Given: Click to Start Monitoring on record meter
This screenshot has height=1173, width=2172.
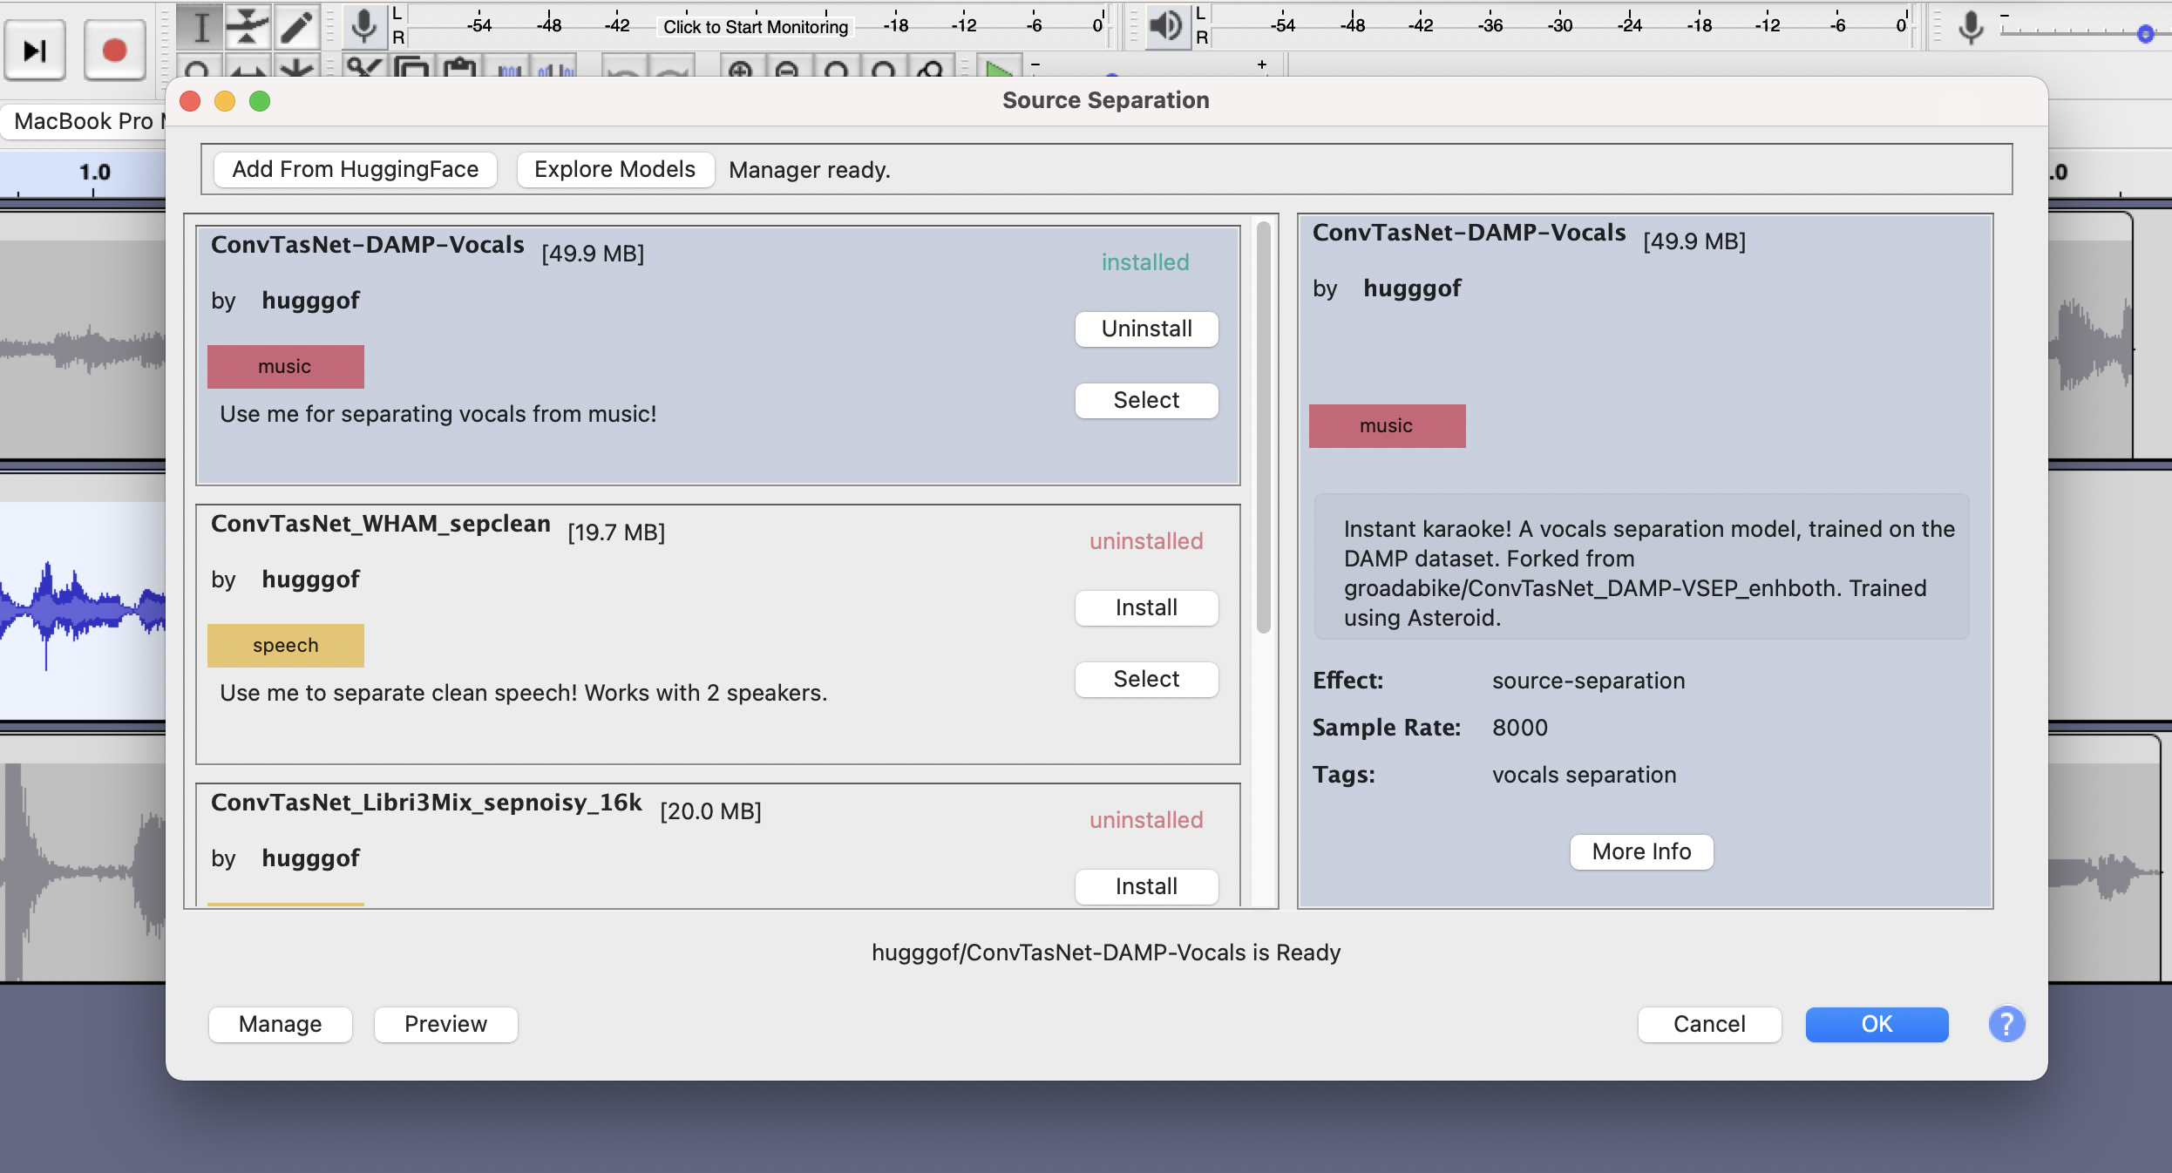Looking at the screenshot, I should pos(755,27).
